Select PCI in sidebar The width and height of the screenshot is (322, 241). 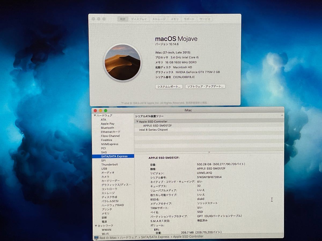pyautogui.click(x=103, y=148)
